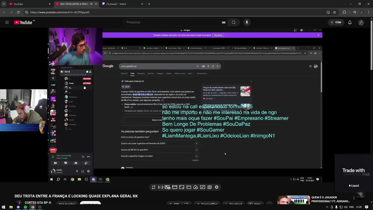Viewport: 373px width, 210px height.
Task: Expand 'Qual é o preço da gasolina hoje?'
Action: tap(159, 137)
